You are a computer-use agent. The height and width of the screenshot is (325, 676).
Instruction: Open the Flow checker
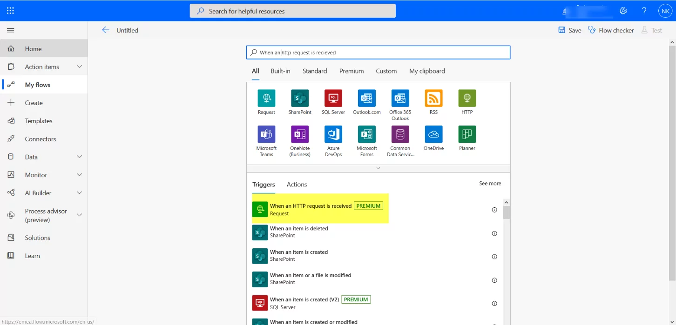click(x=611, y=30)
